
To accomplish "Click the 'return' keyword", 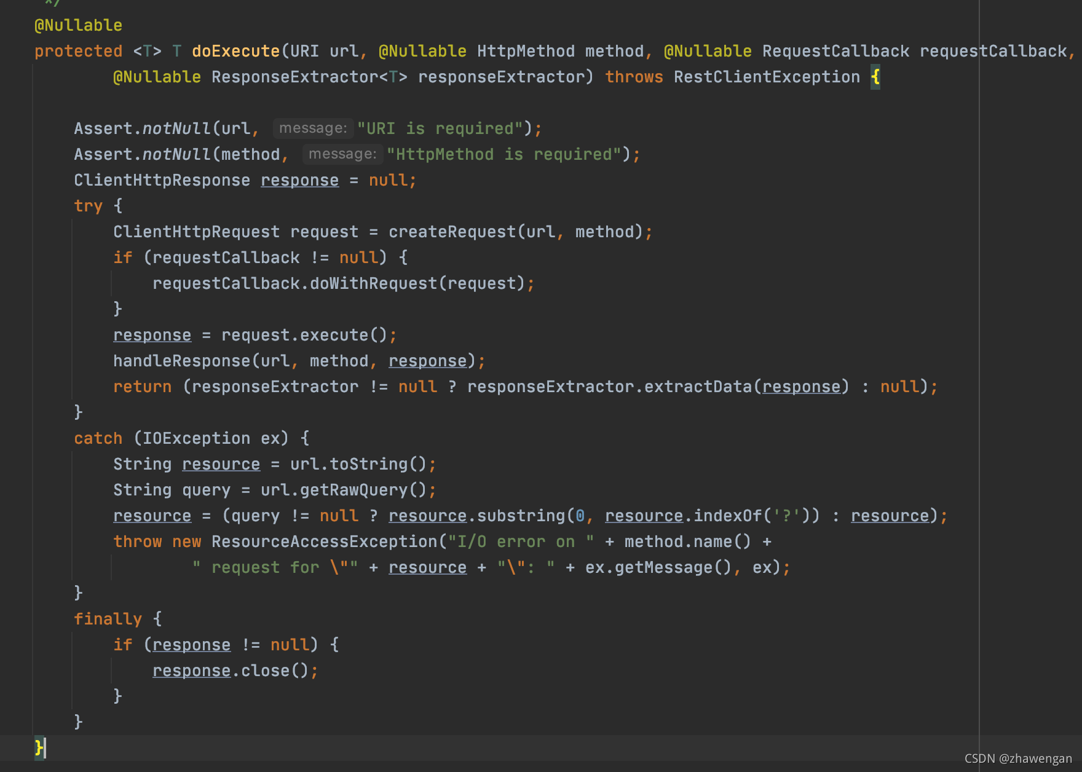I will 142,387.
